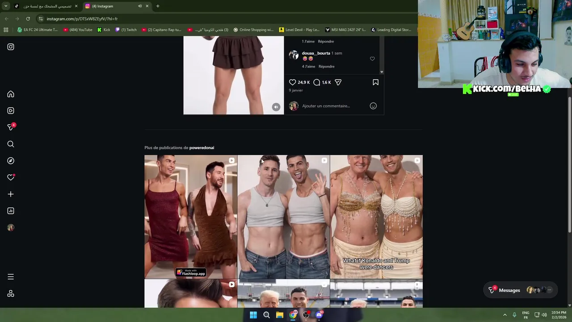Switch the ENG FR input language
572x322 pixels.
(526, 315)
